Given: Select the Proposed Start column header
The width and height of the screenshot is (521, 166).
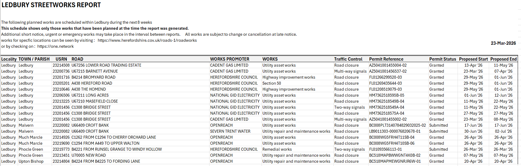Looking at the screenshot, I should 473,59.
